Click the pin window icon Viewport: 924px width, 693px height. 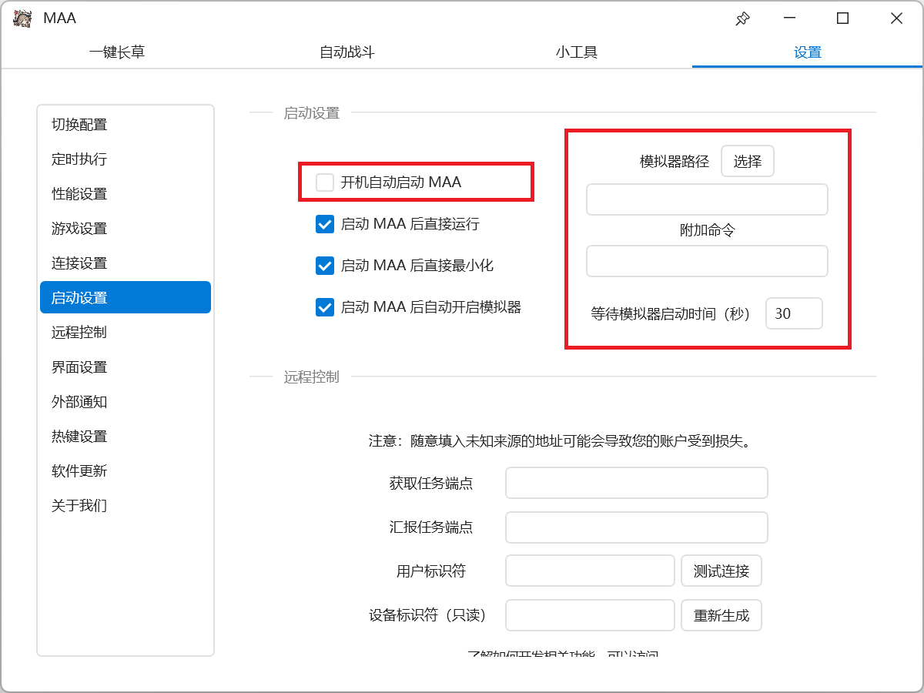tap(742, 18)
